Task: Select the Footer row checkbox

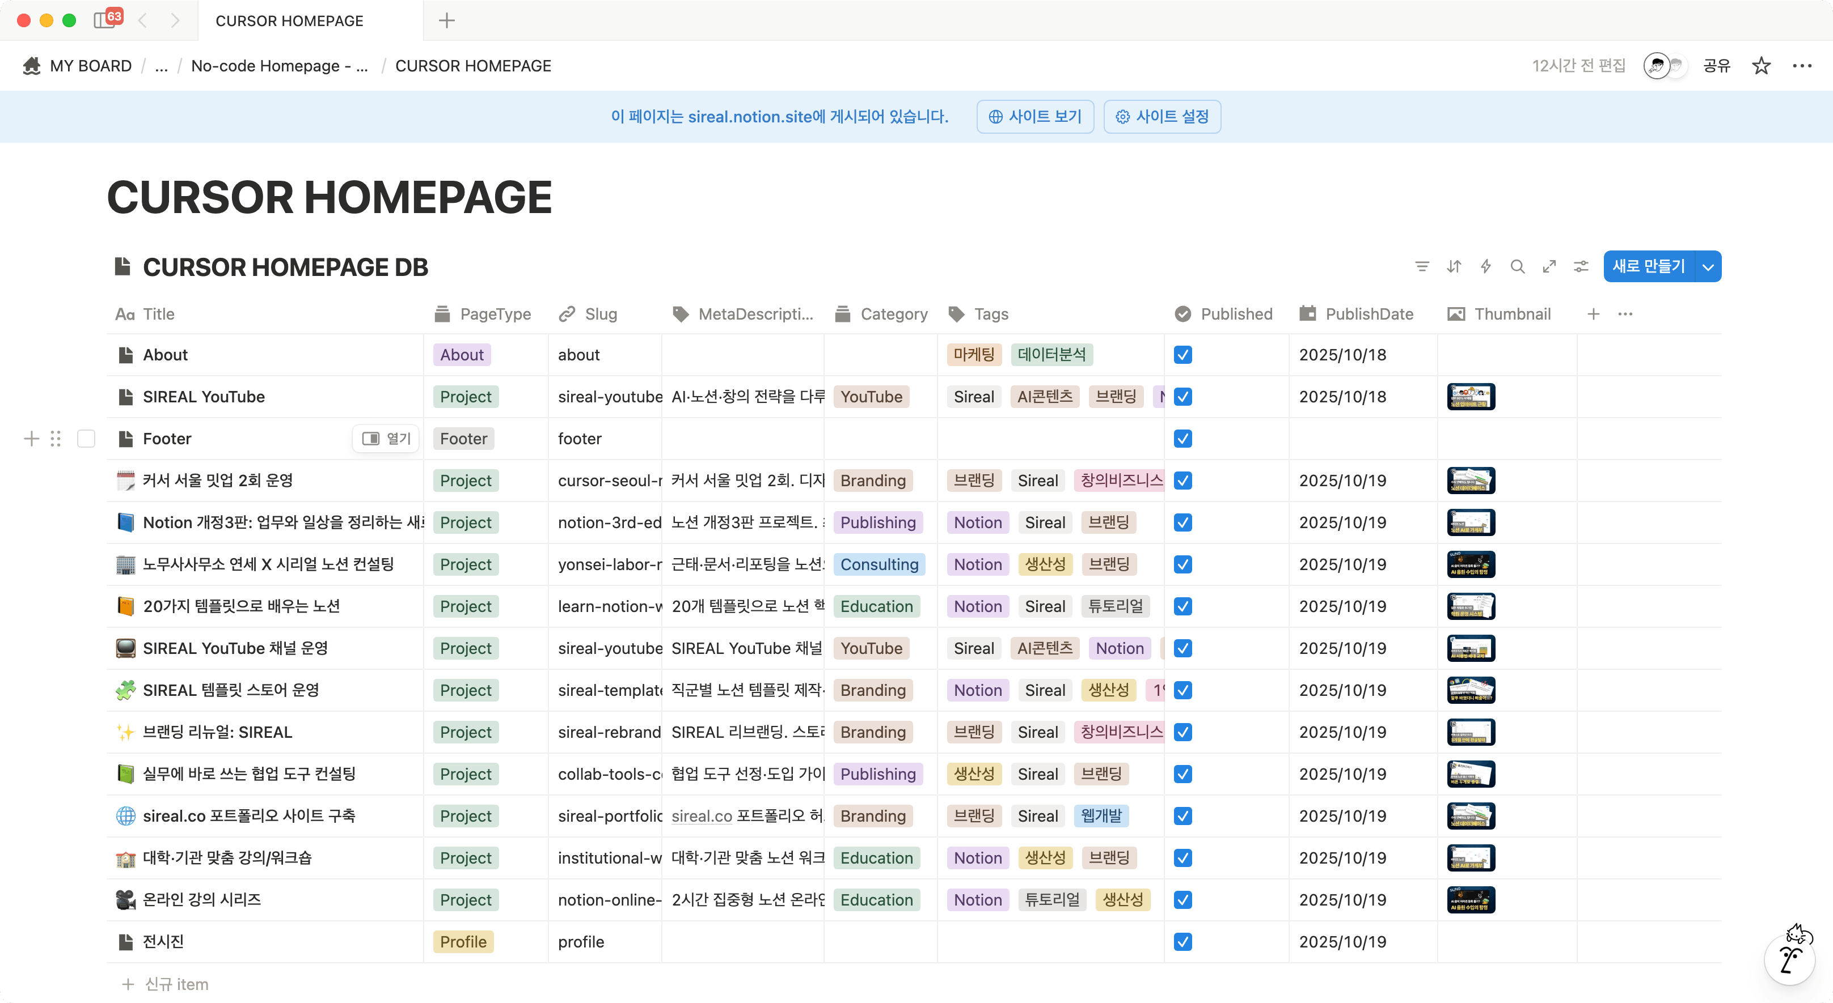Action: [86, 439]
